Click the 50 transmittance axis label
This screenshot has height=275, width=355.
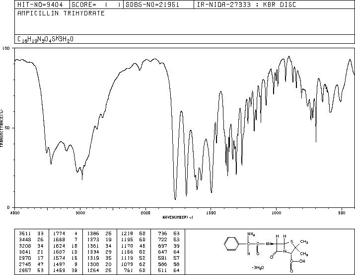pos(8,128)
